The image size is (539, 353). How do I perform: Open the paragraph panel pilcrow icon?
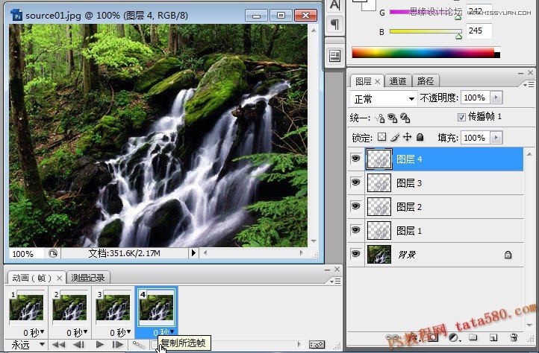[x=334, y=25]
